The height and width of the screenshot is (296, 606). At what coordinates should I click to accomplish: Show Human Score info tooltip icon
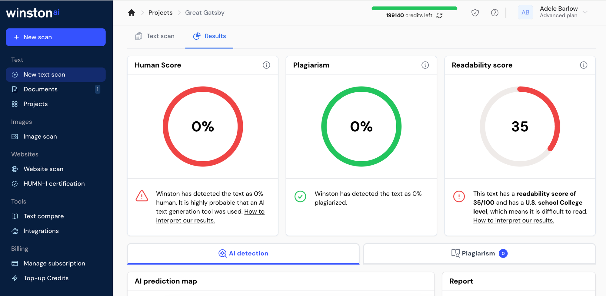click(x=266, y=65)
